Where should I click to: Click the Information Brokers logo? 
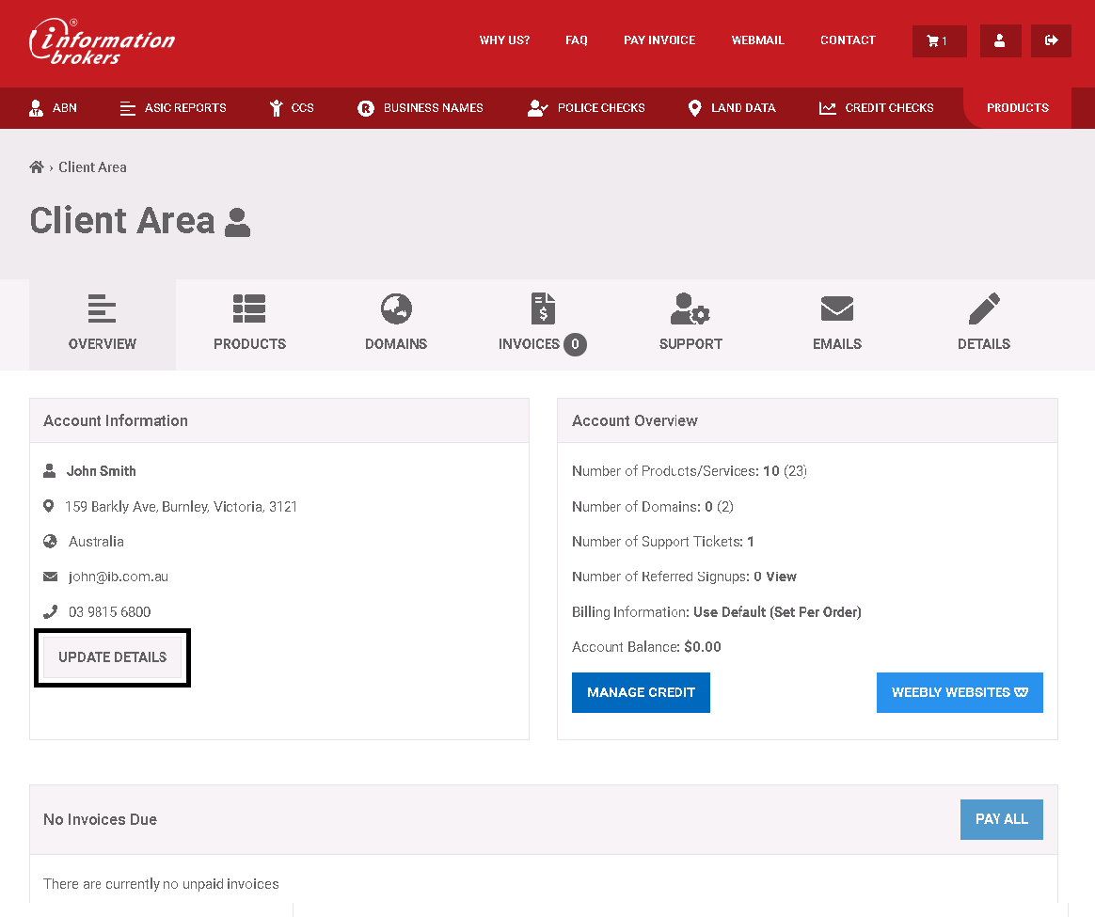[x=102, y=42]
